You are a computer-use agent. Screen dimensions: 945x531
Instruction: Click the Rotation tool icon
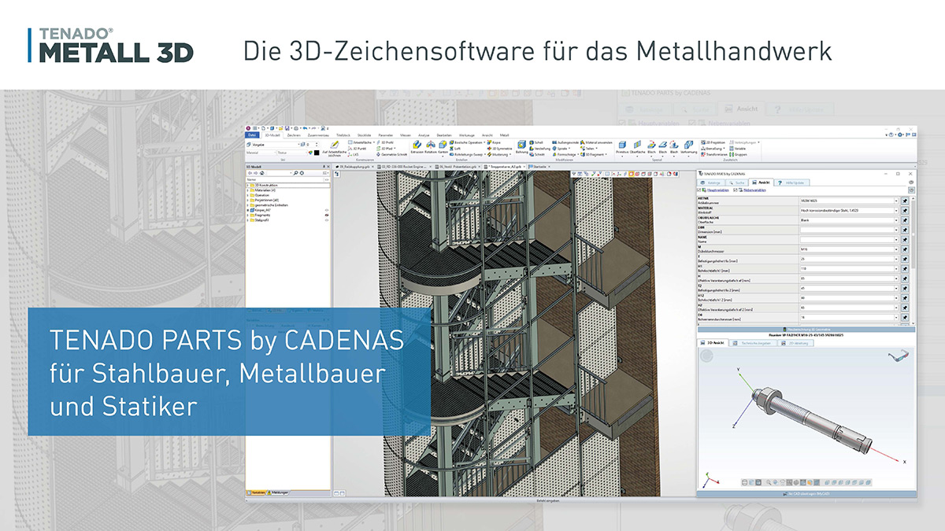tap(430, 145)
